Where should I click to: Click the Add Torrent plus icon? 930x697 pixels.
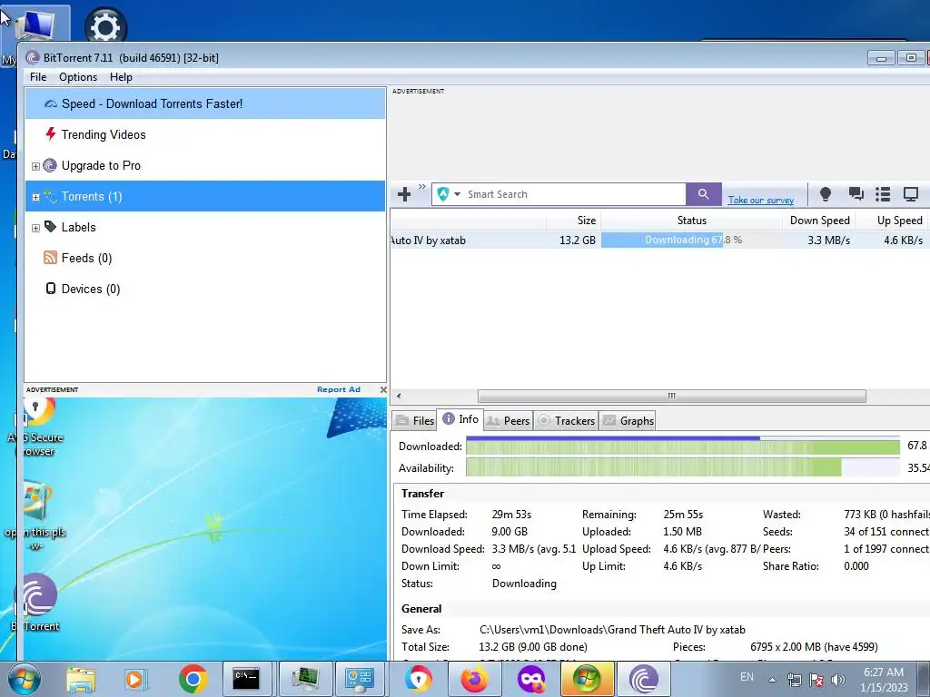click(404, 194)
